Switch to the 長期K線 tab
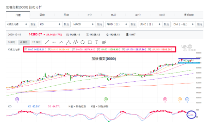Viewport: 217px width, 134px height. [189, 15]
